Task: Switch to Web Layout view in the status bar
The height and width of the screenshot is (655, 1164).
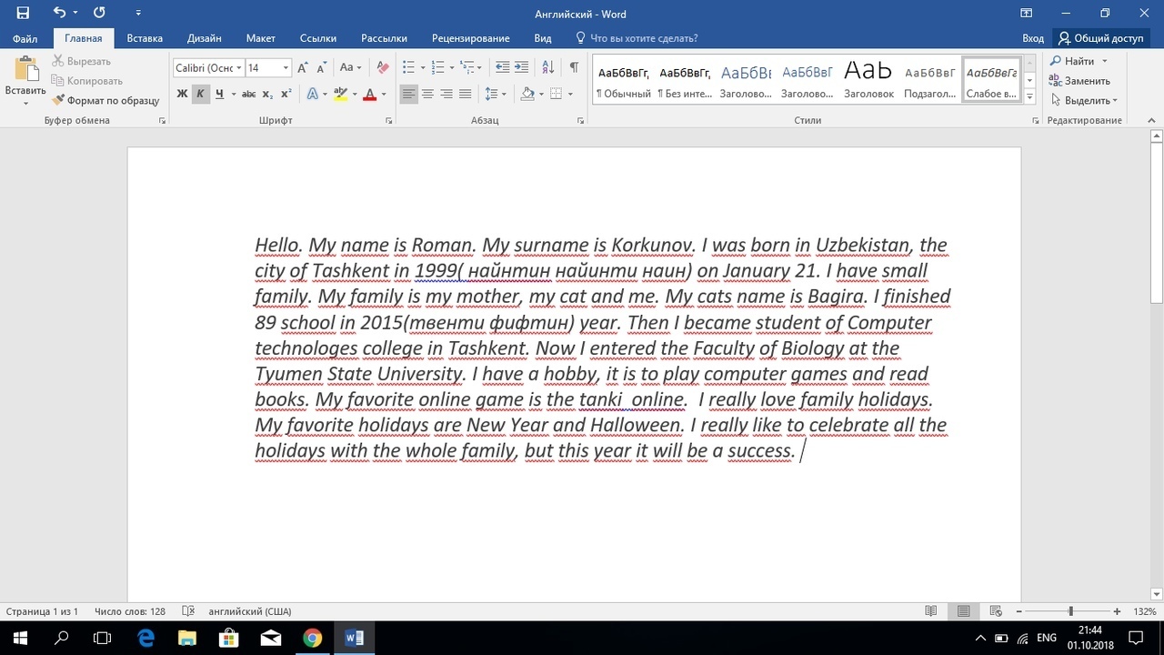Action: 996,611
